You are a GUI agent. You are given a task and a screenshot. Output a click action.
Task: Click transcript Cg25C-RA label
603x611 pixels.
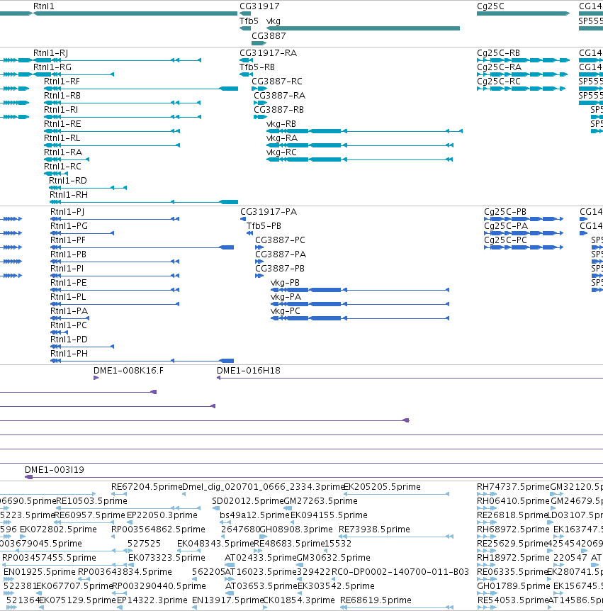pyautogui.click(x=499, y=67)
